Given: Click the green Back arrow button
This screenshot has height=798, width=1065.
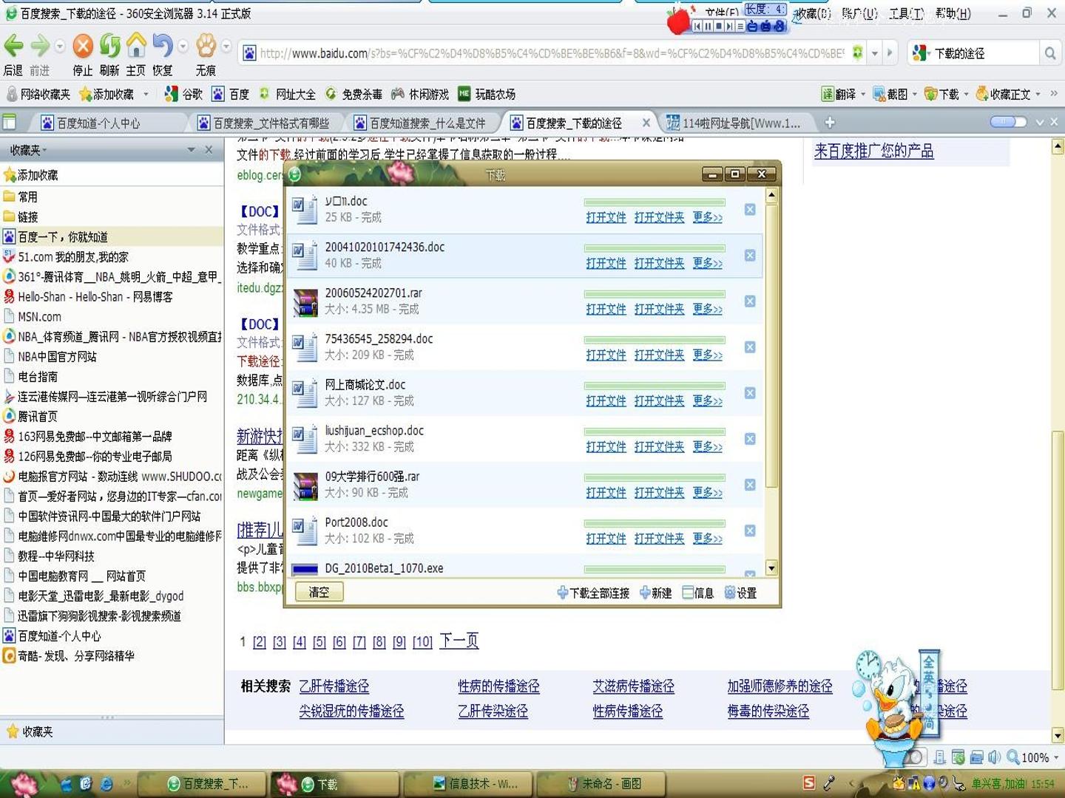Looking at the screenshot, I should (x=14, y=46).
